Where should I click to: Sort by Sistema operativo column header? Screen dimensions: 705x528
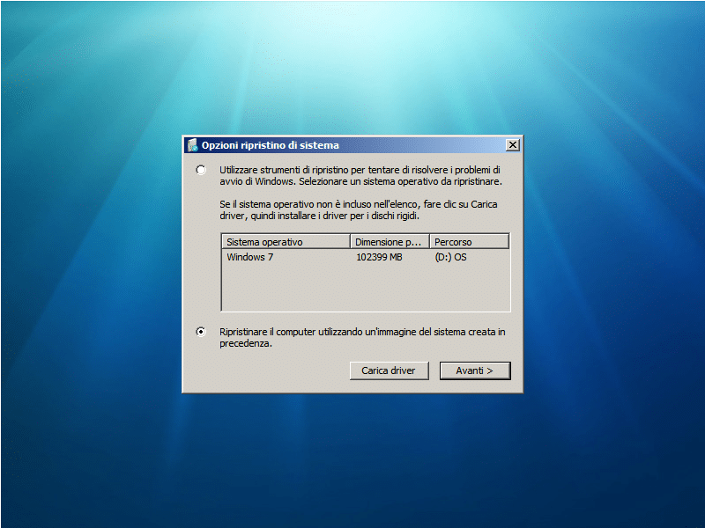pos(286,241)
